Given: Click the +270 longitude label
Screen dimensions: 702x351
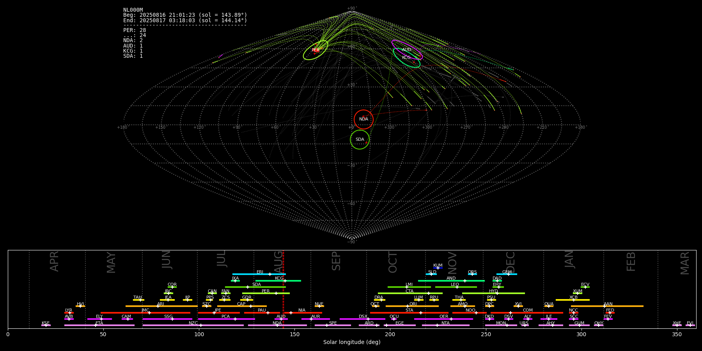Looking at the screenshot, I should point(465,127).
